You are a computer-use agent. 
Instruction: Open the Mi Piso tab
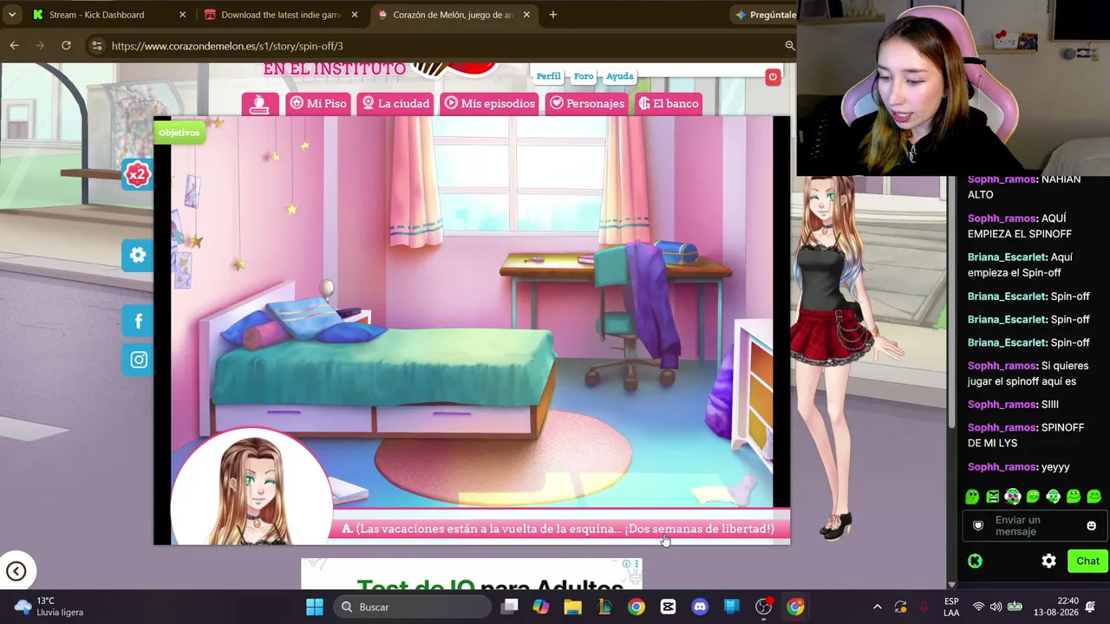[318, 103]
